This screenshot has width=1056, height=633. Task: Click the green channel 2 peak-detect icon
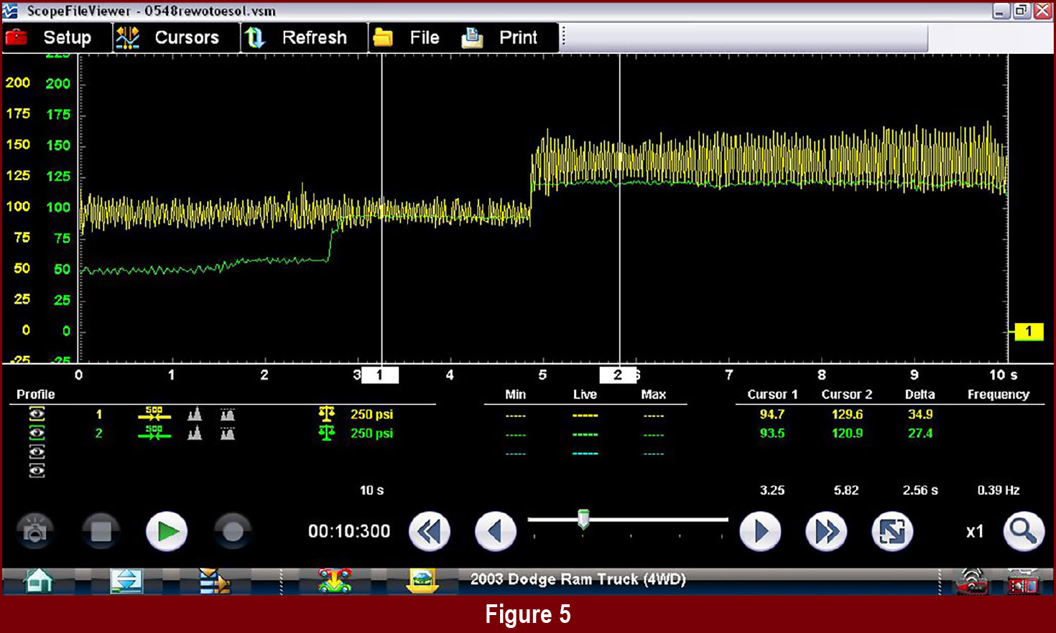pyautogui.click(x=195, y=433)
